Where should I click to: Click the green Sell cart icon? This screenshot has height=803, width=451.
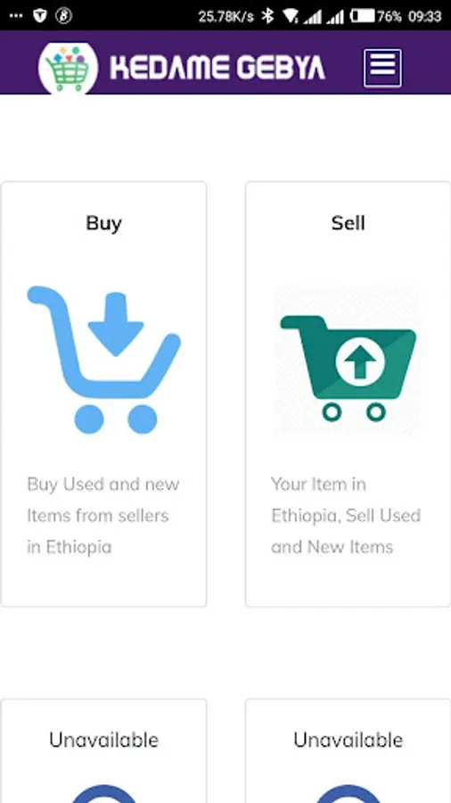click(348, 360)
